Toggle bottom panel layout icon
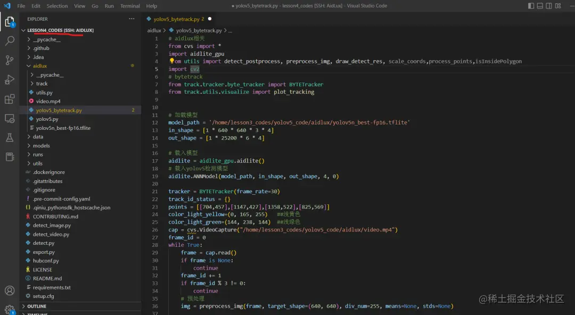 pyautogui.click(x=540, y=6)
